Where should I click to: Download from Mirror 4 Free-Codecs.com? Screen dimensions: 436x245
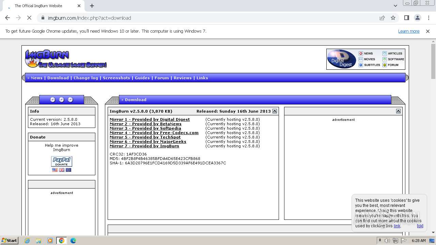154,133
